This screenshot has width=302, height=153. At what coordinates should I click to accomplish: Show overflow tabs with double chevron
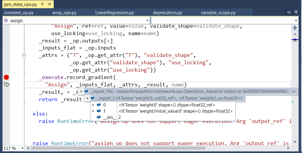point(289,12)
